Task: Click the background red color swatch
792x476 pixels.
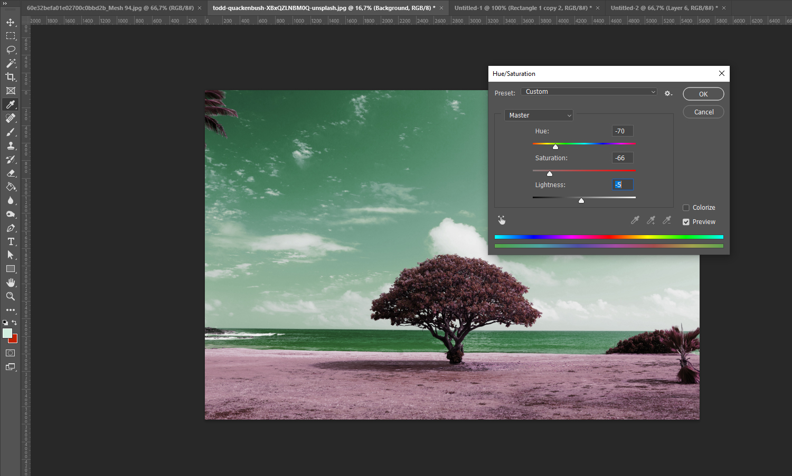Action: 14,339
